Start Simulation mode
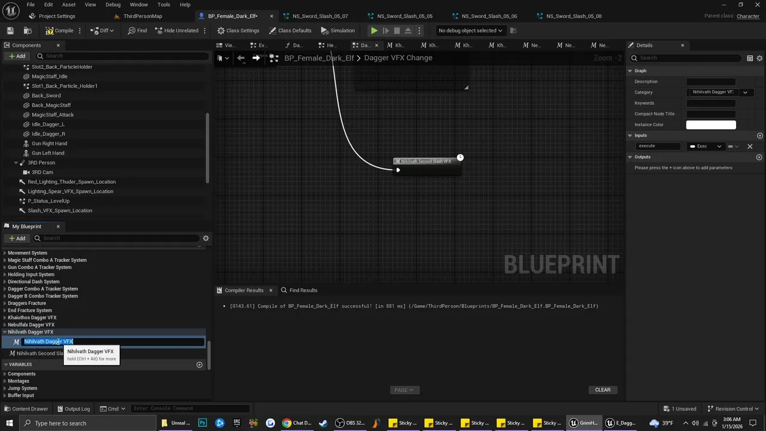 [x=338, y=31]
